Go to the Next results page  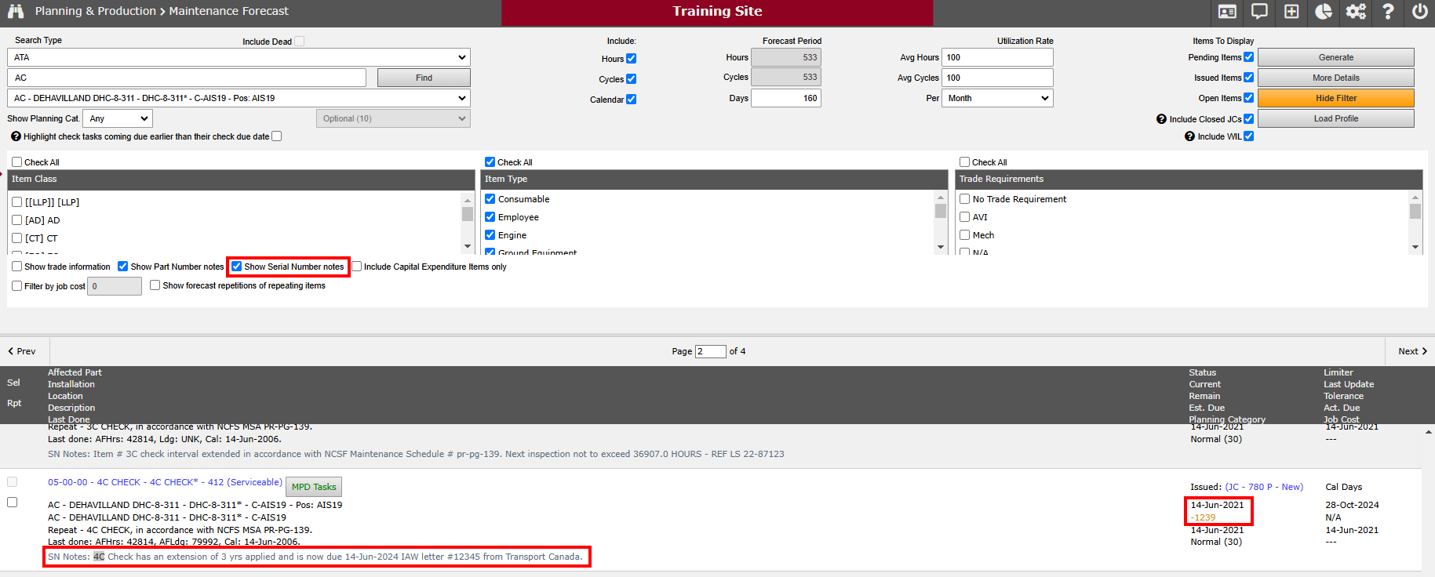[x=1411, y=351]
